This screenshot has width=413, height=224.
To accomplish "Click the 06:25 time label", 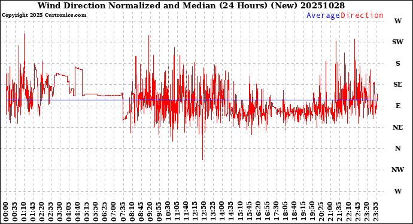I will pyautogui.click(x=105, y=211).
